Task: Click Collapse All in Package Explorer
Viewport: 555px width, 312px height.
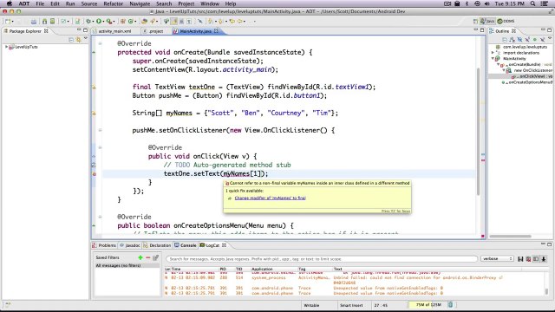Action: [71, 40]
